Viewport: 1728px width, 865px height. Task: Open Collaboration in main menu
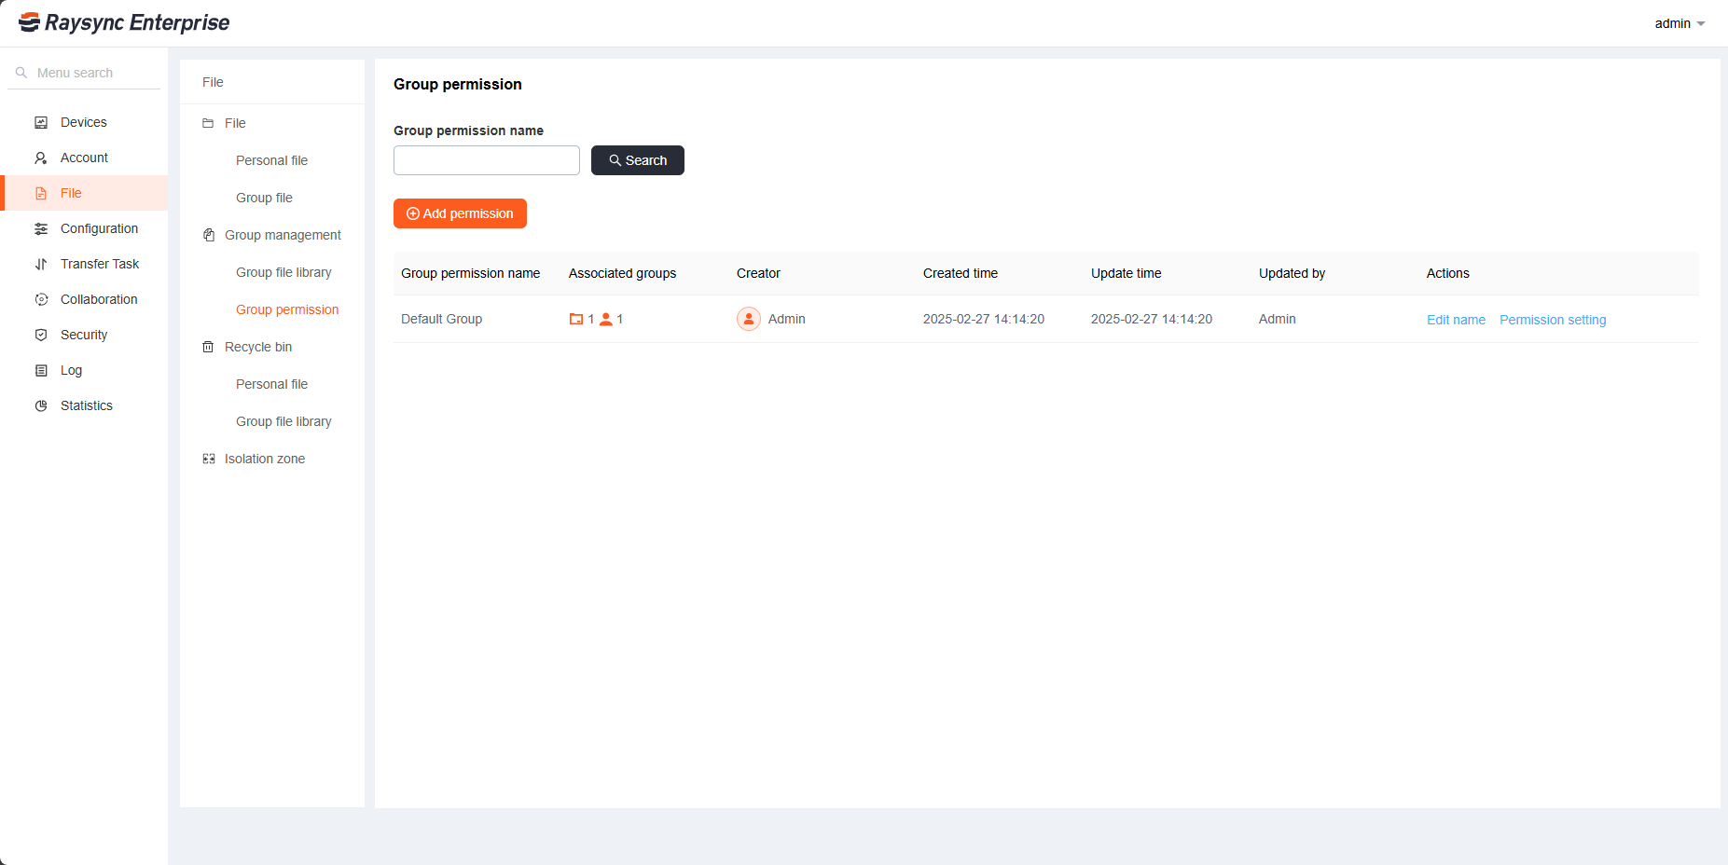click(x=84, y=299)
